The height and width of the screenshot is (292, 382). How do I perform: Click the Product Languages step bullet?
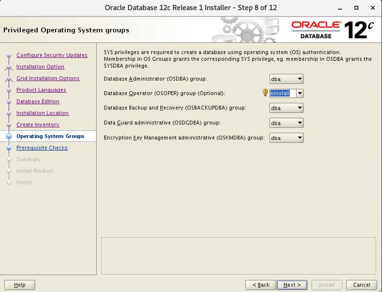tap(9, 90)
